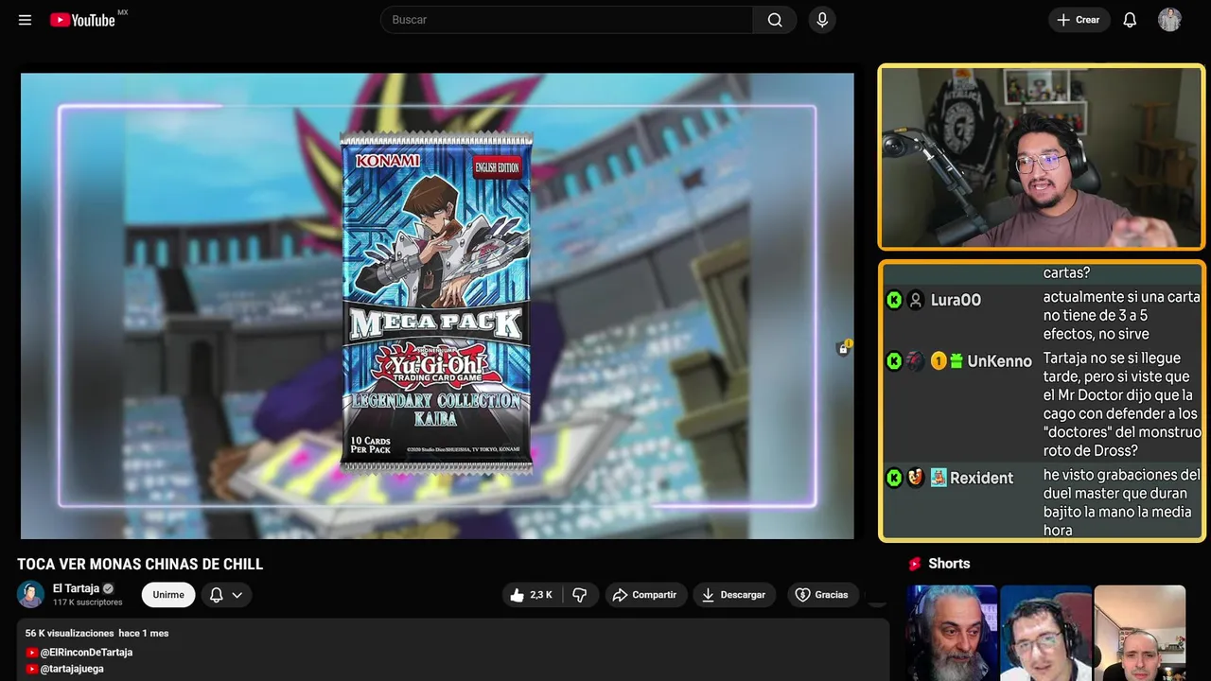Start voice search with microphone icon
This screenshot has width=1211, height=681.
click(822, 20)
